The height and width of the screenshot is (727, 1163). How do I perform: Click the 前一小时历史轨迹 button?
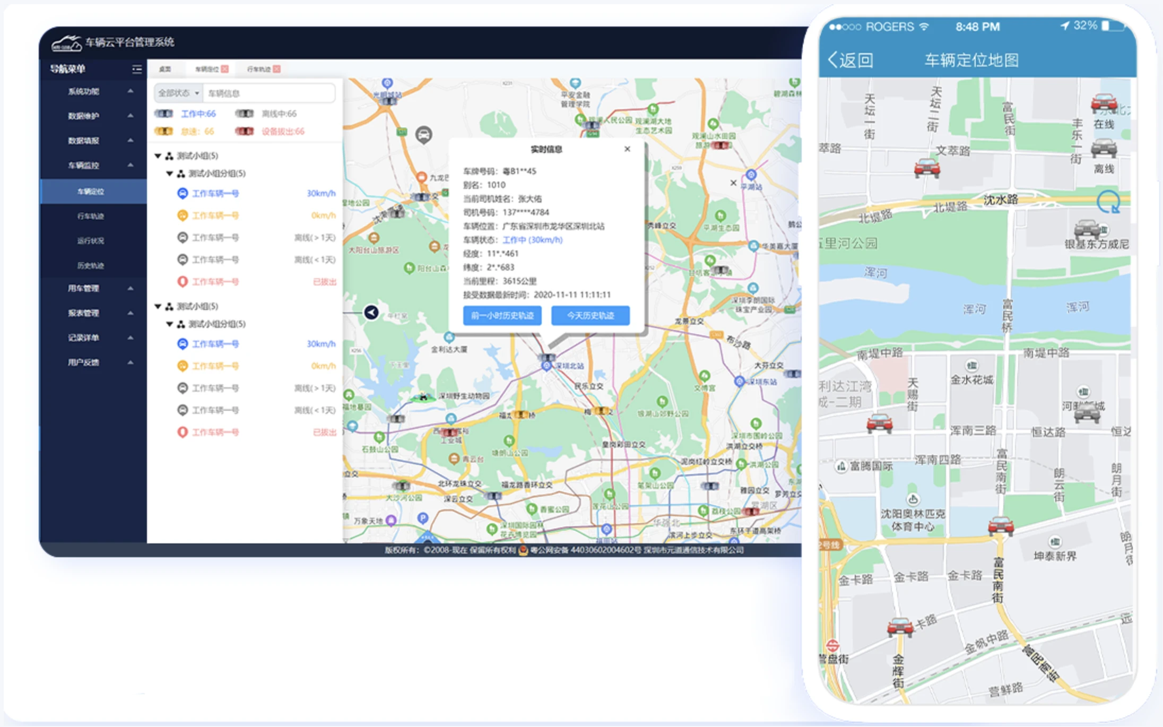[x=502, y=316]
